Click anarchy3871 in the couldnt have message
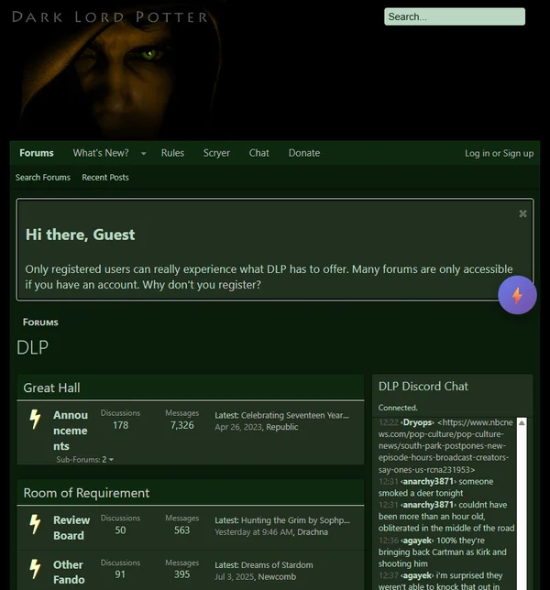Screen dimensions: 550x590 pos(428,505)
